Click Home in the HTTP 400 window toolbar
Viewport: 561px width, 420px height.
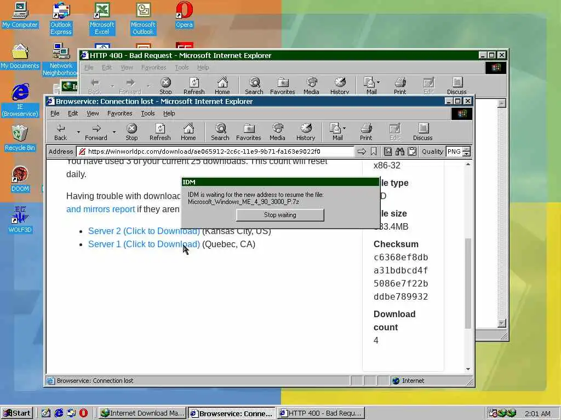coord(222,86)
